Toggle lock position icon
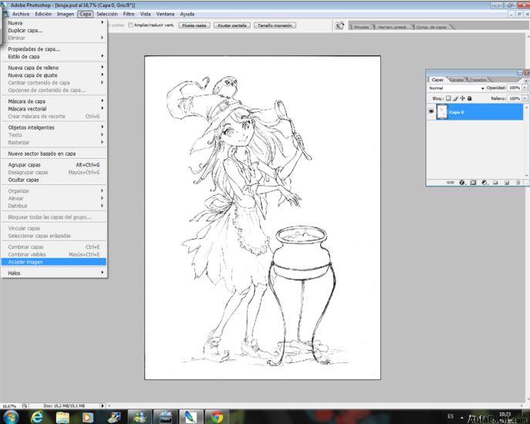The width and height of the screenshot is (530, 424). point(462,99)
